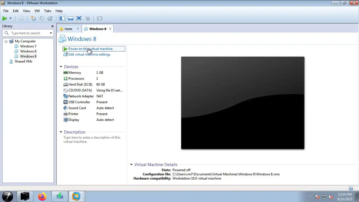Viewport: 359px width, 202px height.
Task: Open the Snapshot Manager toolbar icon
Action: point(50,19)
